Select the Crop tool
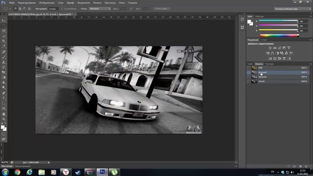Screen dimensions: 313x176 pyautogui.click(x=4, y=41)
